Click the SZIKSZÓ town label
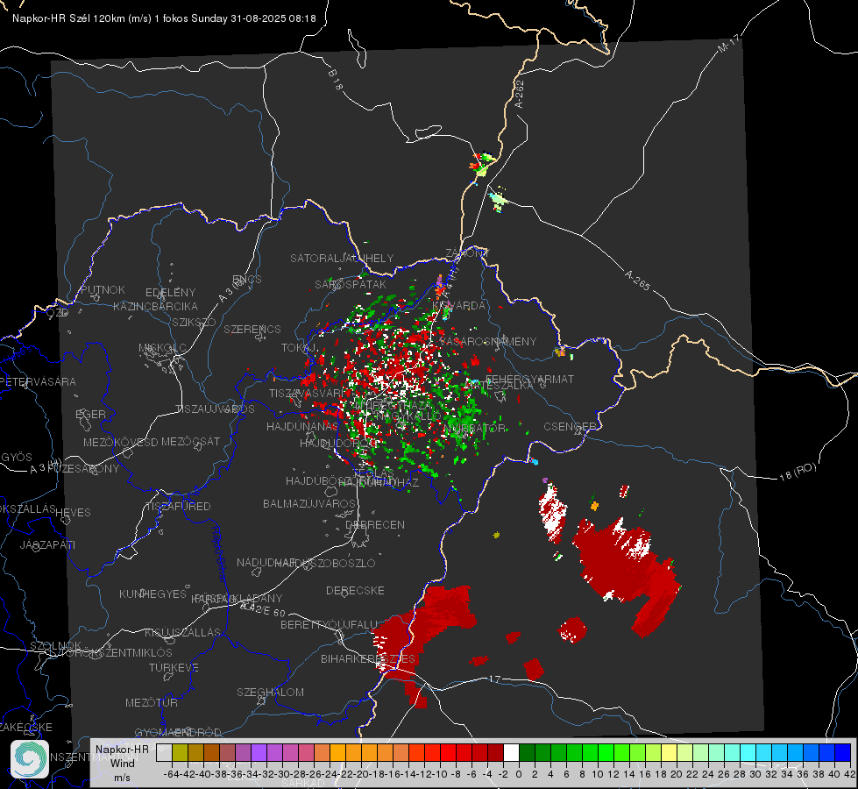 pyautogui.click(x=195, y=322)
